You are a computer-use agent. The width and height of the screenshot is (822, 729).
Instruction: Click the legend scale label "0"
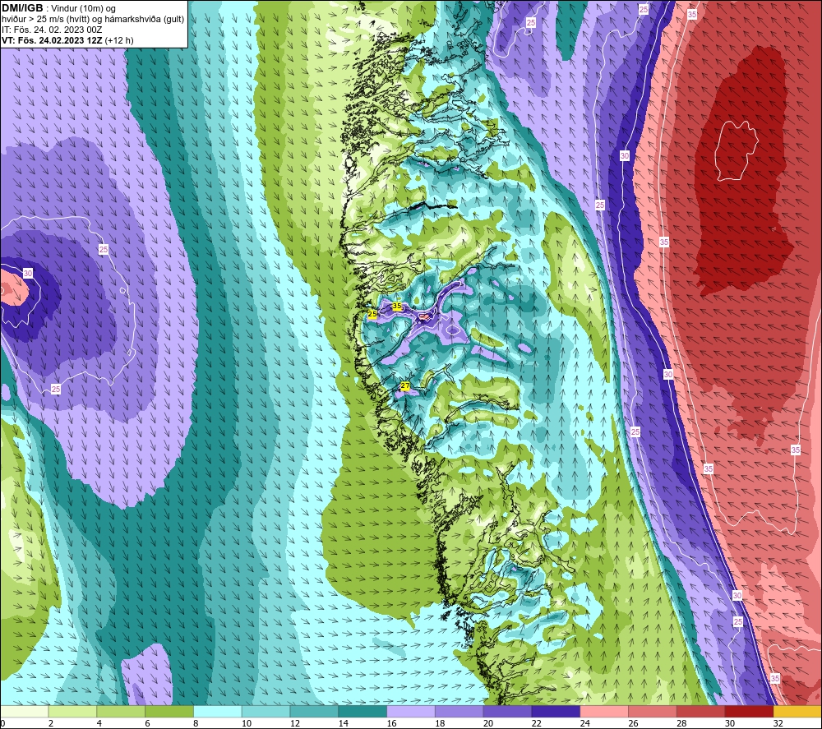[x=2, y=723]
